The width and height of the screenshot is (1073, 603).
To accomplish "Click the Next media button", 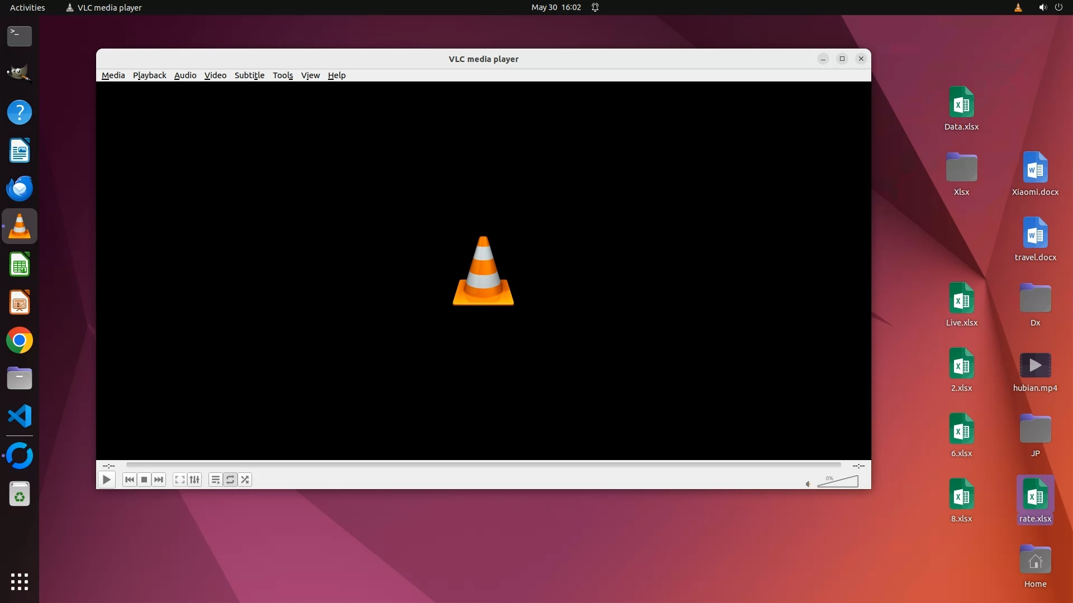I will pos(159,480).
